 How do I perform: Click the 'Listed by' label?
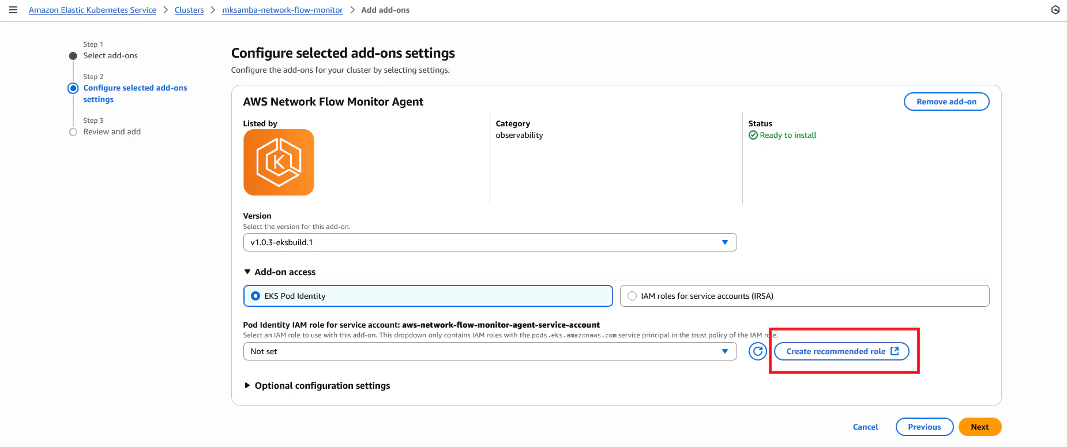coord(260,123)
